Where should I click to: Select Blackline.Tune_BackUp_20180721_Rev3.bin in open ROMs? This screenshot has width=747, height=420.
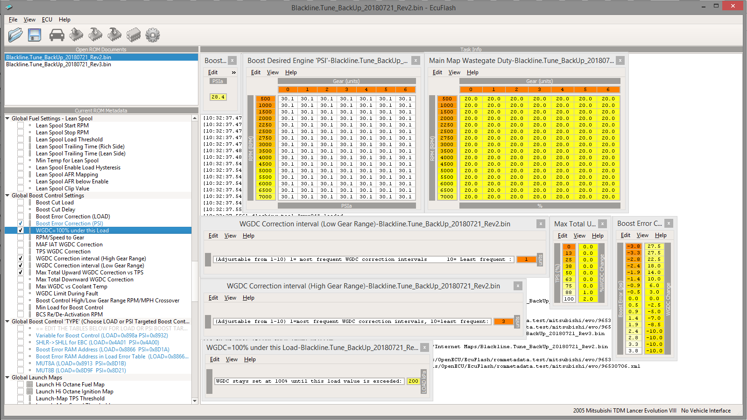(58, 64)
